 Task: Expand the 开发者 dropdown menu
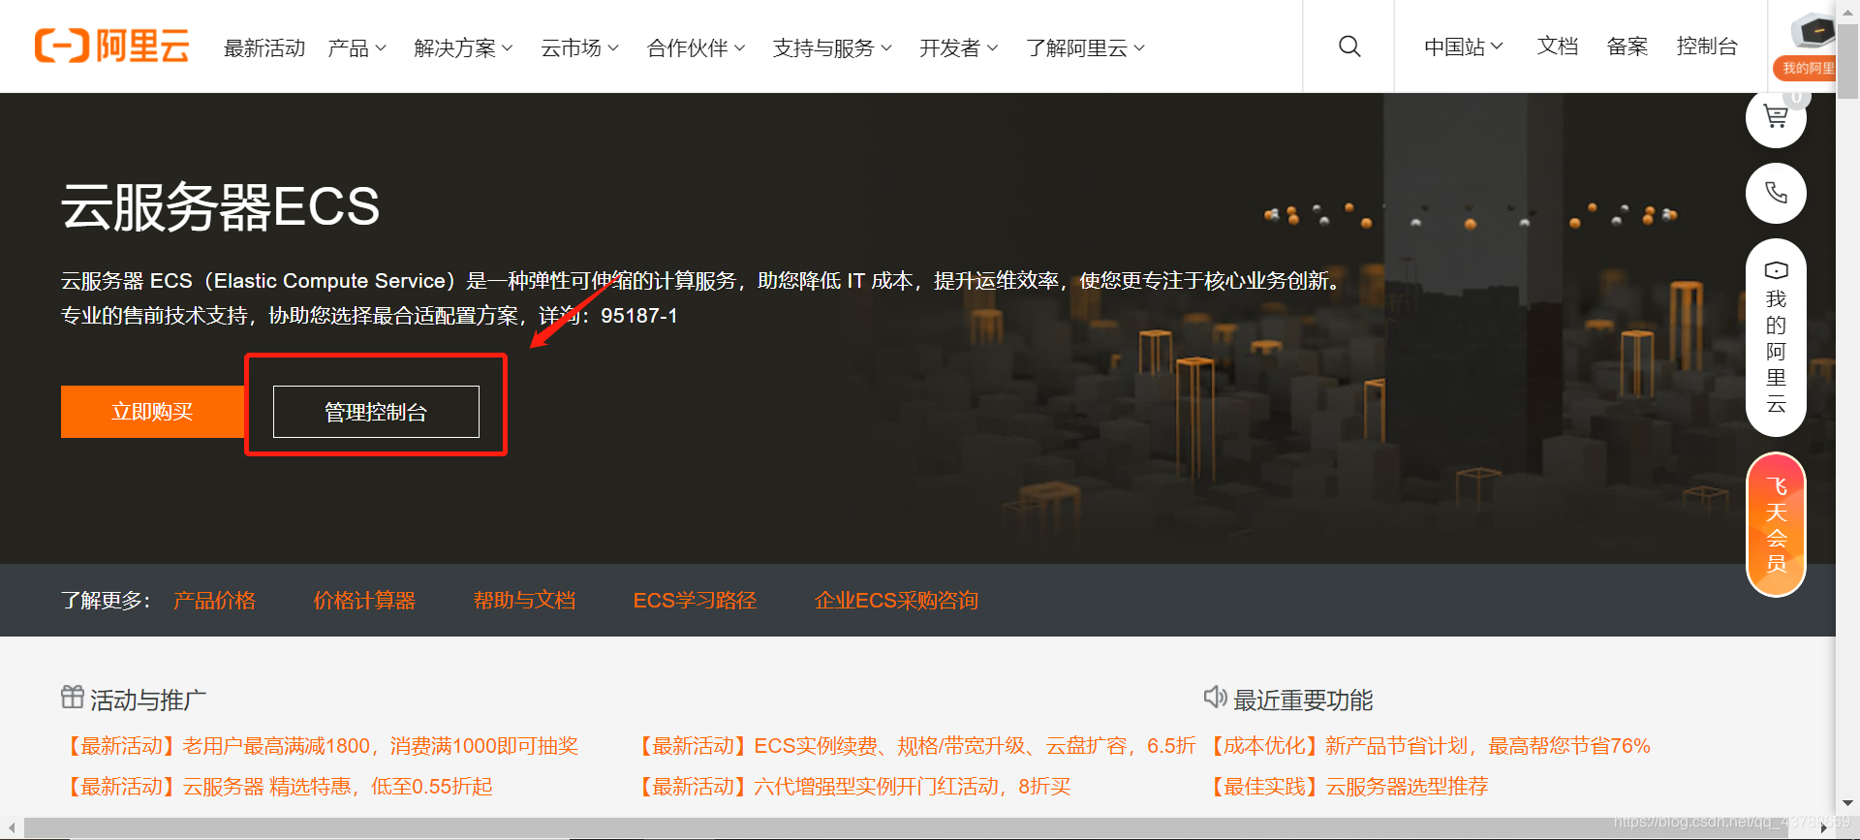958,47
